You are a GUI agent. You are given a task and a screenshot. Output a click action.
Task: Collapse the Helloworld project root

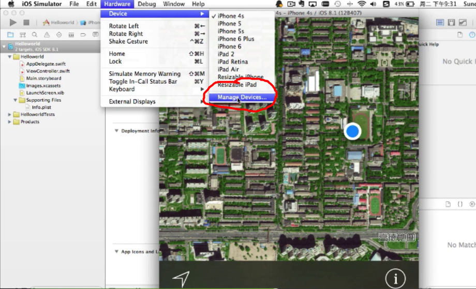coord(4,47)
